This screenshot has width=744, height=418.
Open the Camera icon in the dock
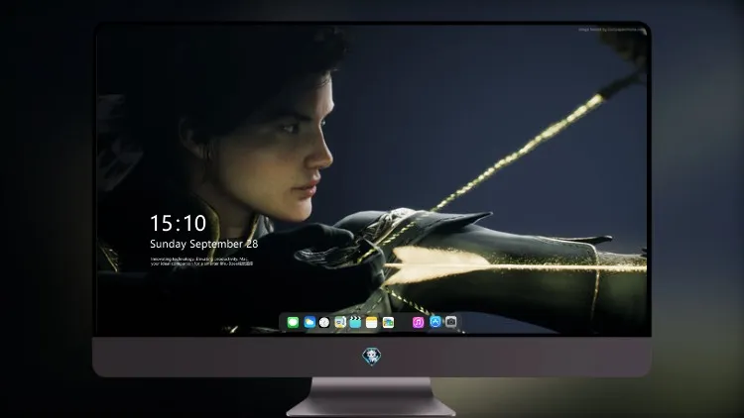pos(451,322)
